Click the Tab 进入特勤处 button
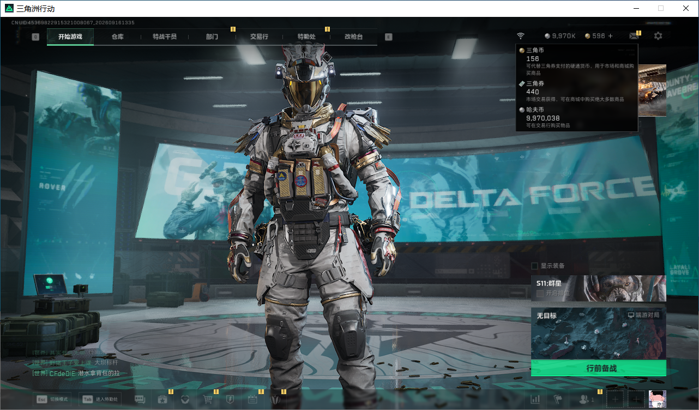The image size is (699, 410). coord(100,399)
